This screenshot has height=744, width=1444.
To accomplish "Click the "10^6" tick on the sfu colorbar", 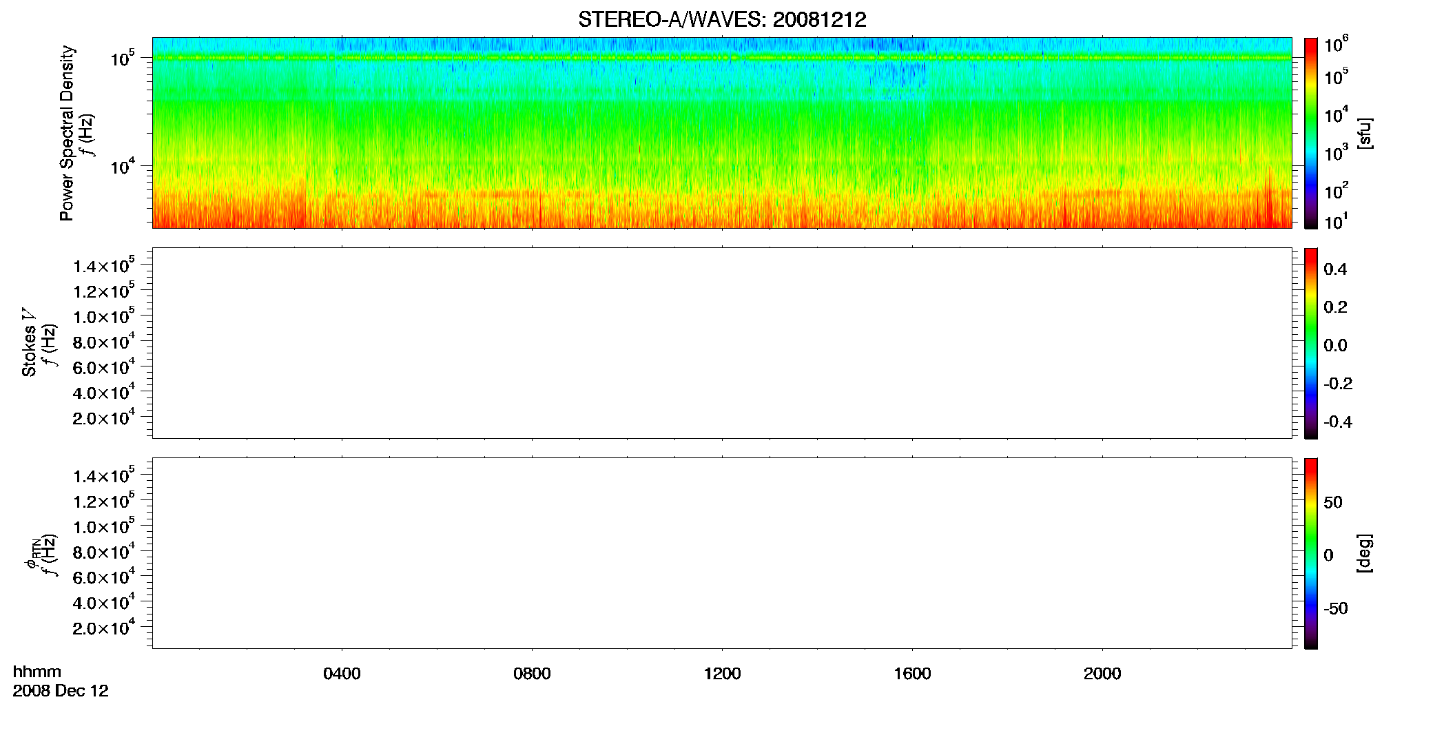I will [1336, 45].
